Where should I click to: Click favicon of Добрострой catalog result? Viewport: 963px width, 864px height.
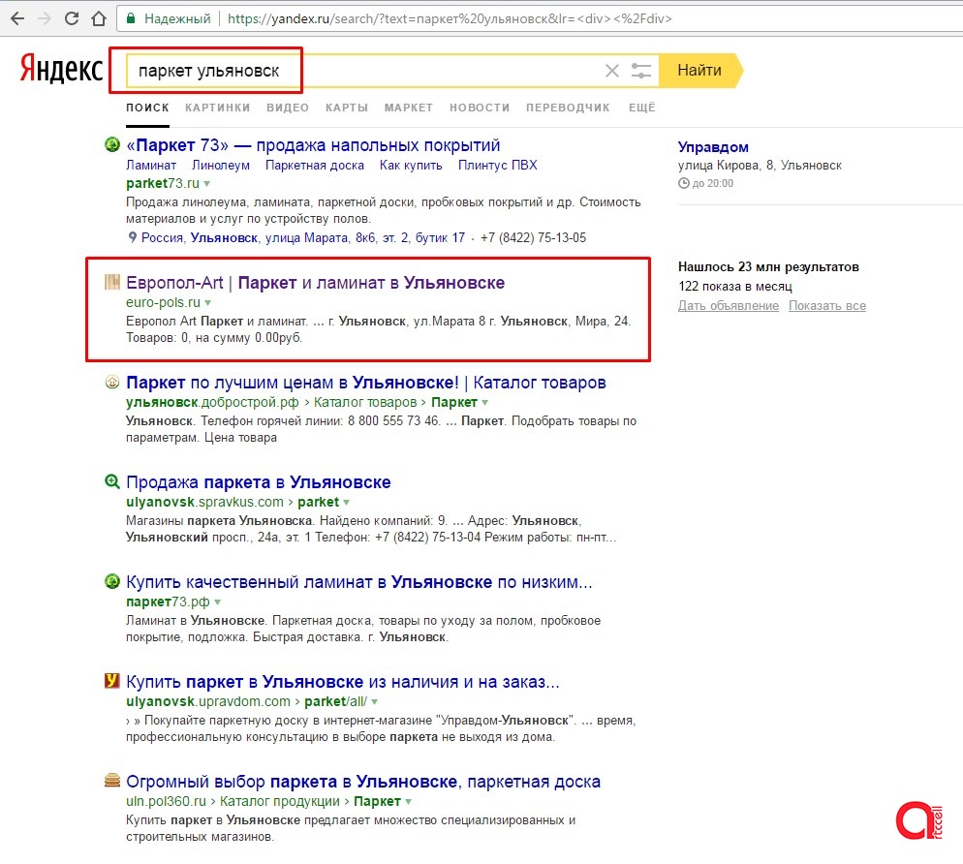pyautogui.click(x=111, y=382)
